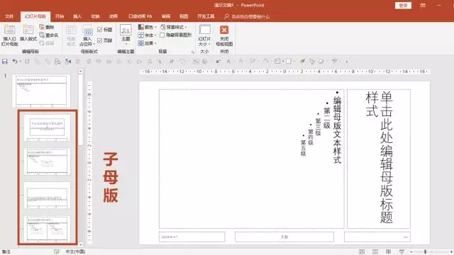Open the Slide Size (幻灯片大小) dropdown
454x255 pixels.
[204, 35]
